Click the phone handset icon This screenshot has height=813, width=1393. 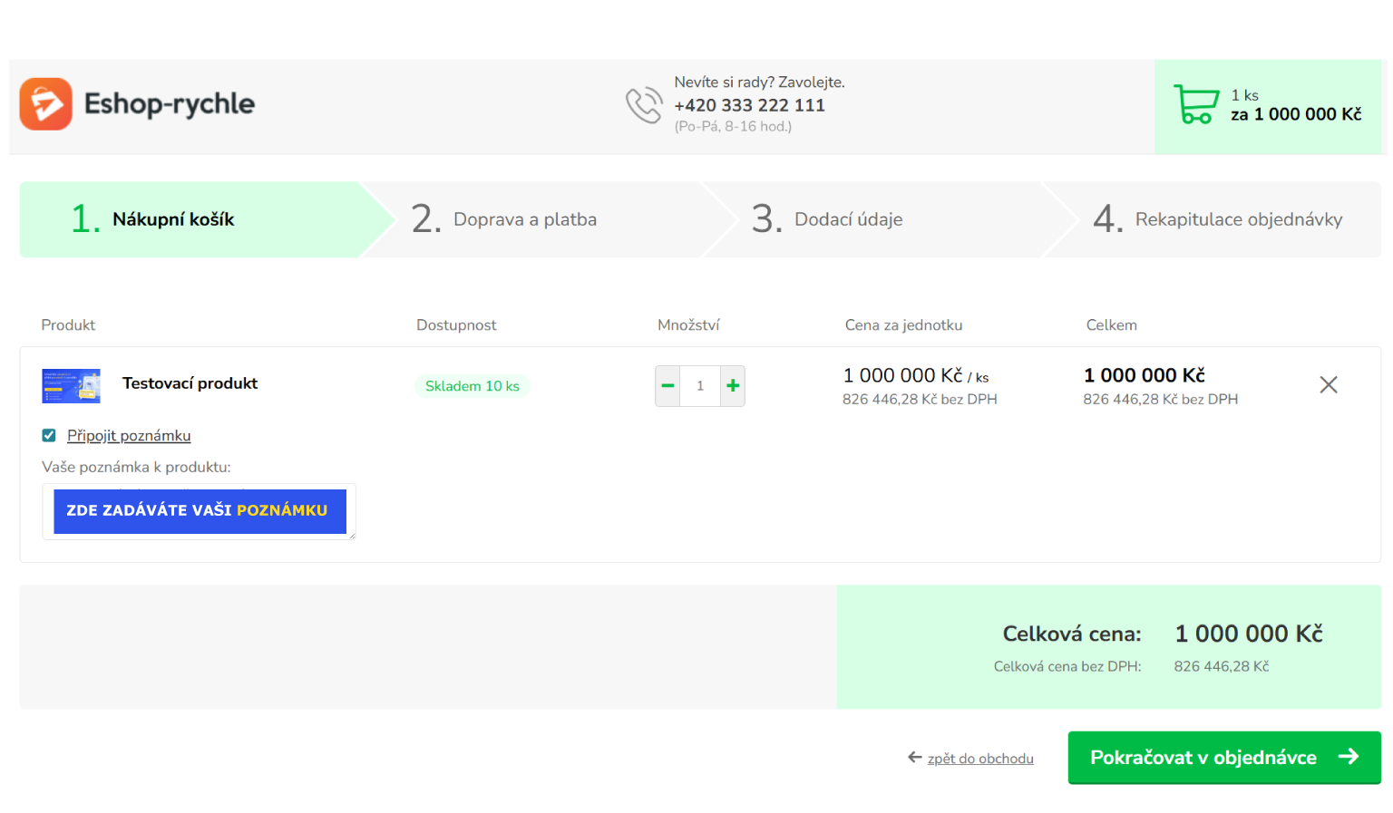pyautogui.click(x=644, y=105)
